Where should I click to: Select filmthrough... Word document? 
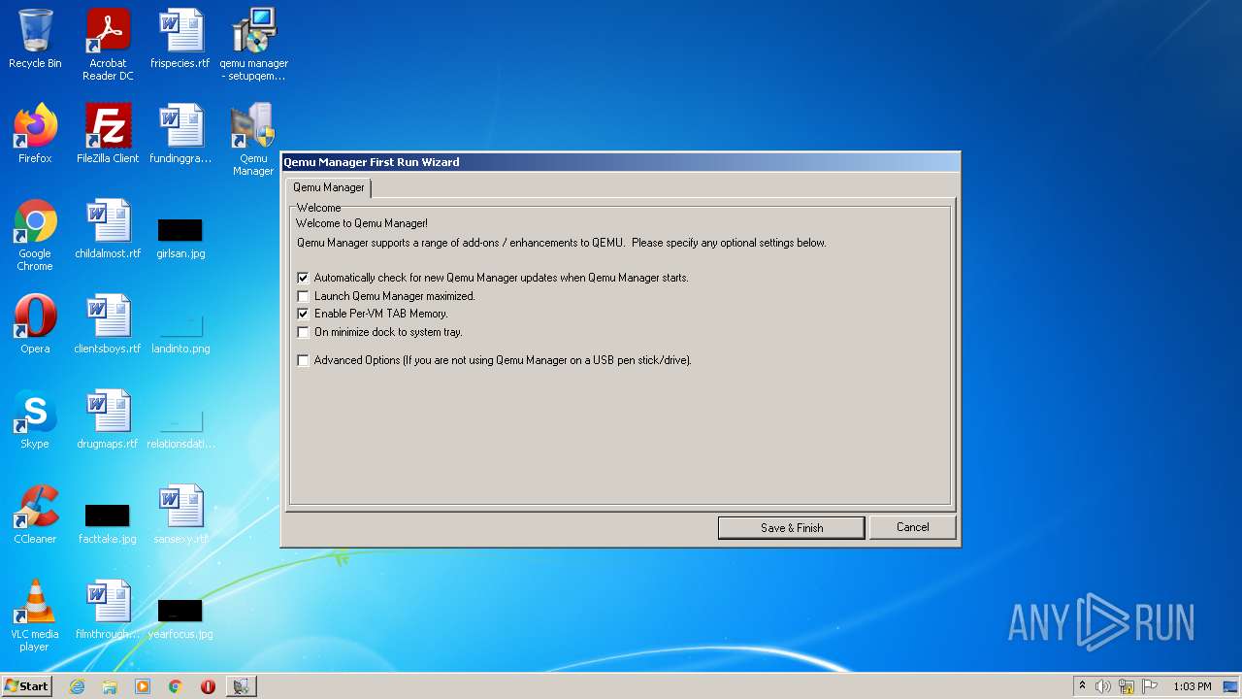(108, 610)
